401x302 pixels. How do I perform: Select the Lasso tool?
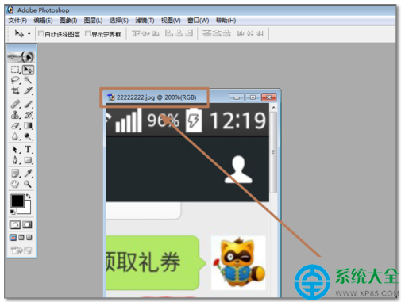point(15,80)
